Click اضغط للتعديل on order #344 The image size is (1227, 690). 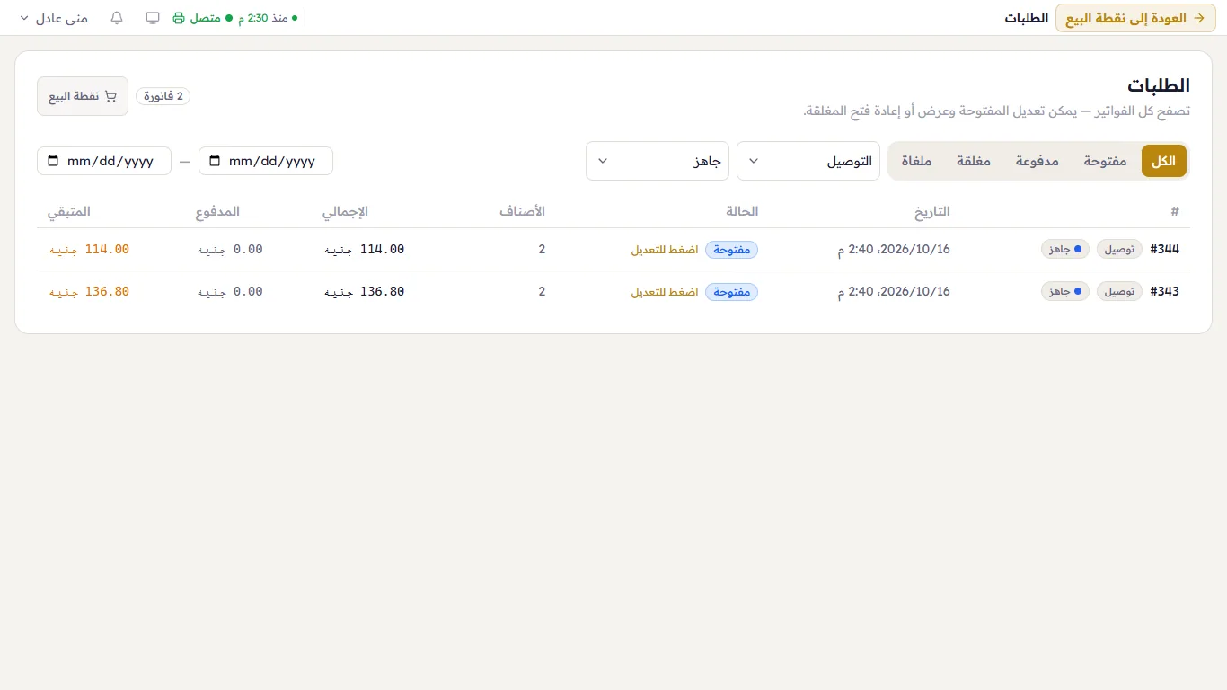pyautogui.click(x=665, y=250)
